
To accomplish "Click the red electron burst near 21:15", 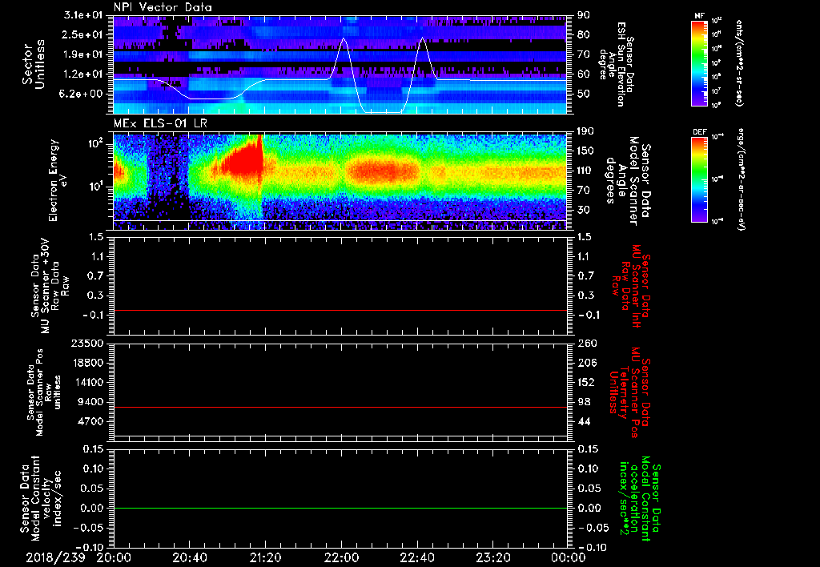I will pyautogui.click(x=245, y=159).
